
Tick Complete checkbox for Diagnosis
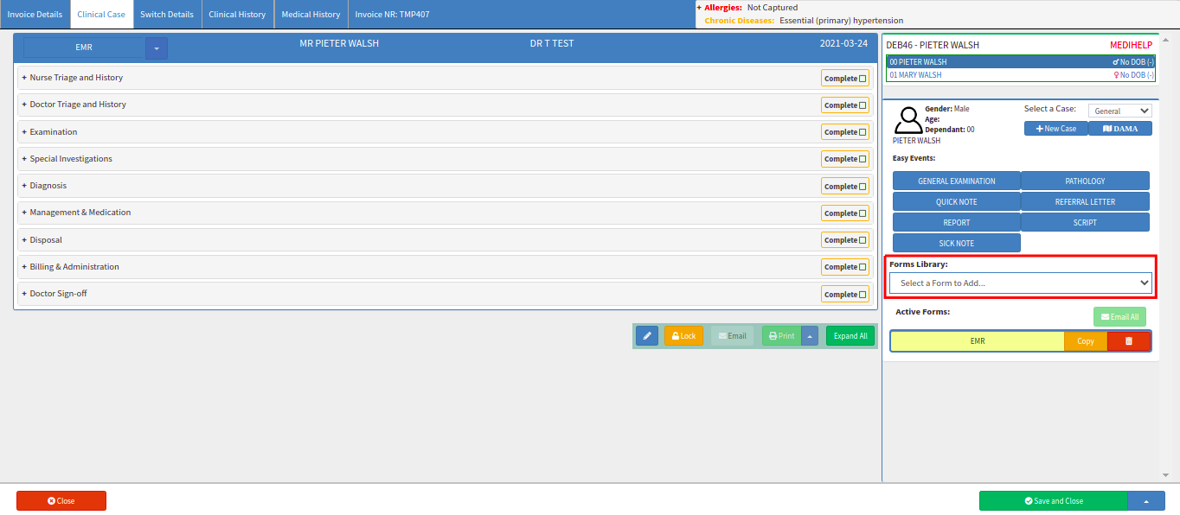pyautogui.click(x=863, y=187)
